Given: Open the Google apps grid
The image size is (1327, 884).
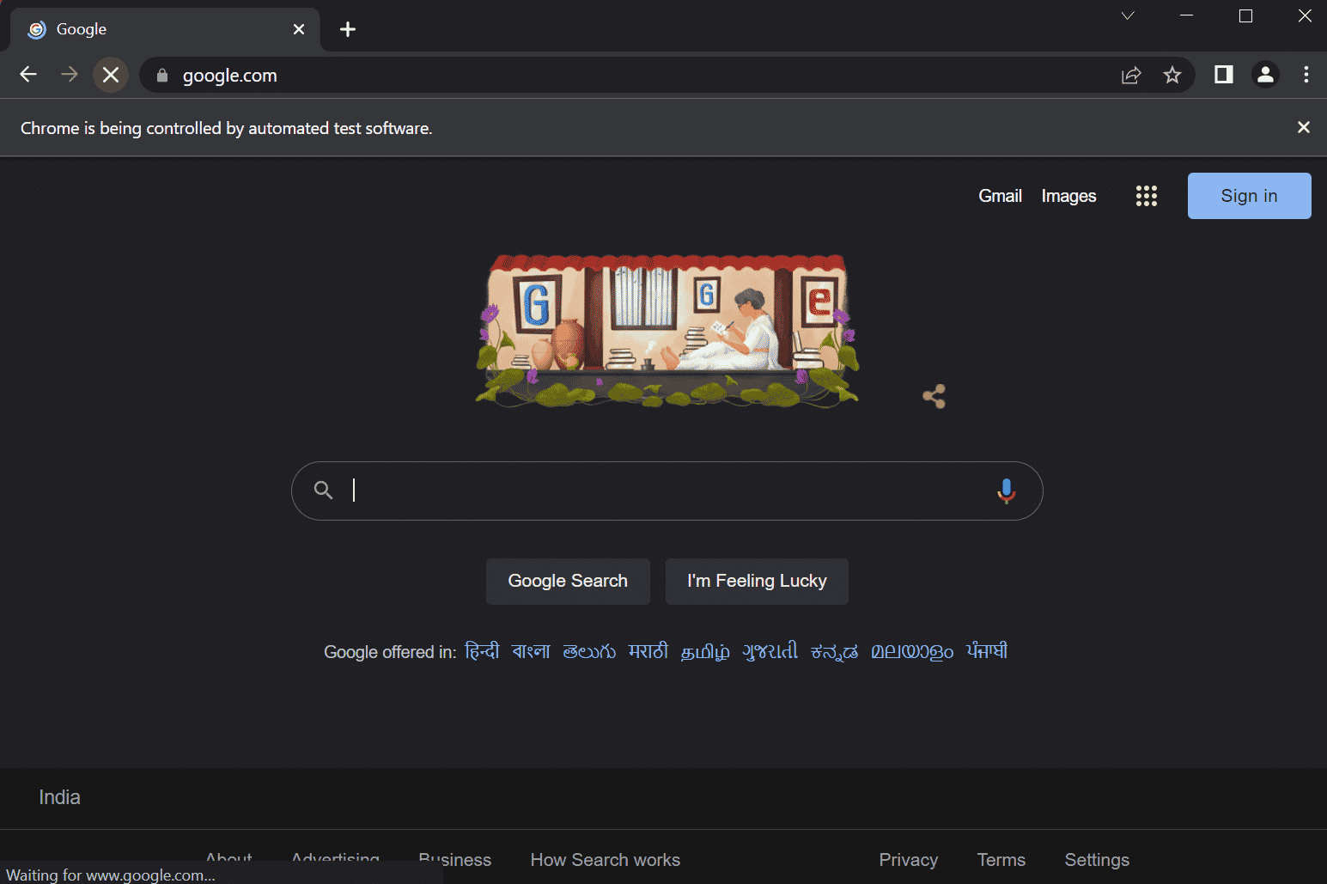Looking at the screenshot, I should [x=1146, y=196].
